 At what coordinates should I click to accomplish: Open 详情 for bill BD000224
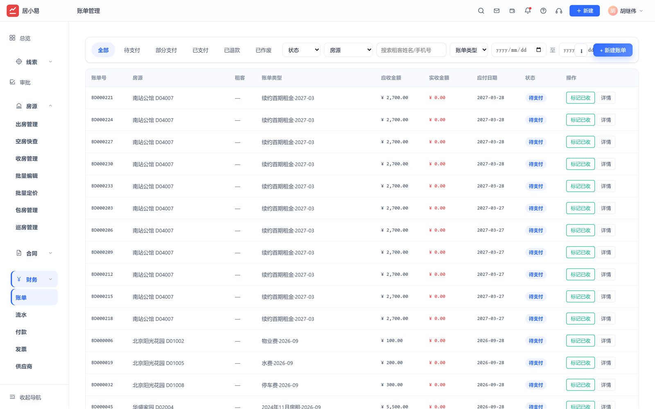coord(606,120)
